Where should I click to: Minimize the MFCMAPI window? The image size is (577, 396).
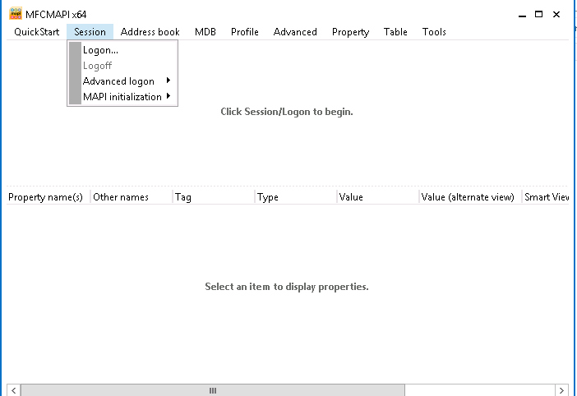tap(522, 15)
